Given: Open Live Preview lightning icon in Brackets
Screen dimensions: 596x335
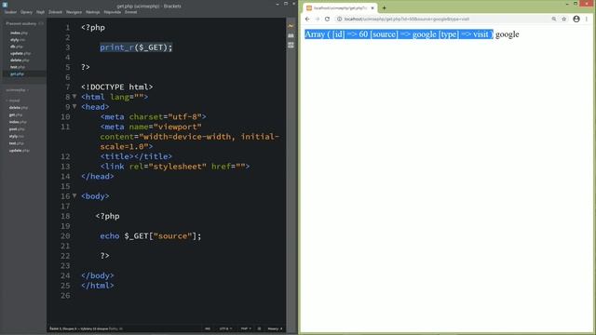Looking at the screenshot, I should tap(291, 26).
